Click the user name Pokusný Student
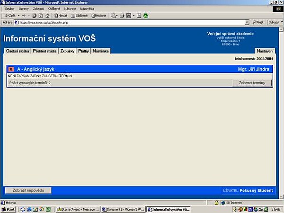The height and width of the screenshot is (213, 284). (x=256, y=191)
